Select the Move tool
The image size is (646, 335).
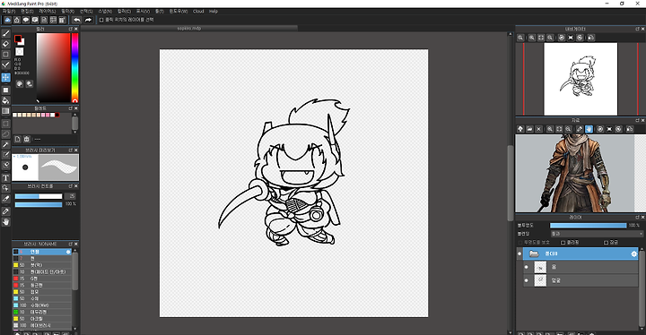pos(5,77)
